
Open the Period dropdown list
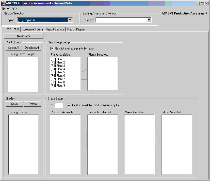149,20
